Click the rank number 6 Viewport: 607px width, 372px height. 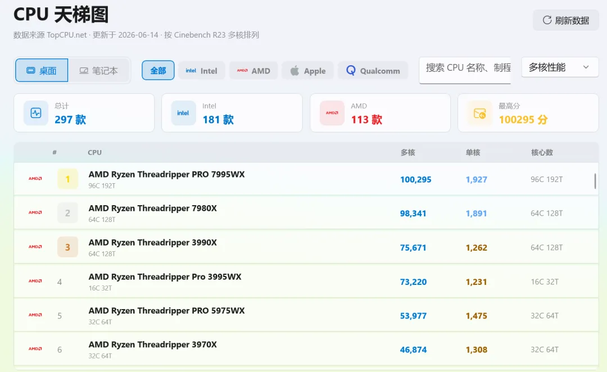click(x=60, y=350)
